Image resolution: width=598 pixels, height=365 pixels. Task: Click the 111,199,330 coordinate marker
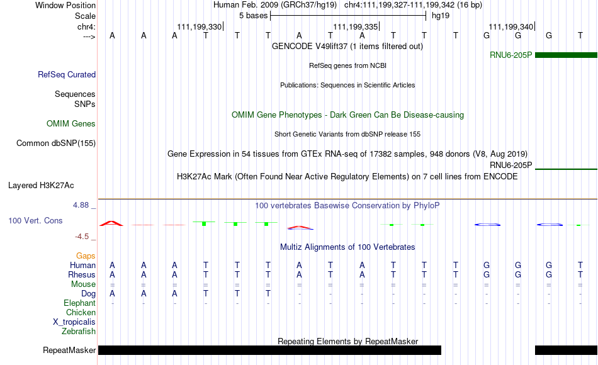(x=200, y=26)
